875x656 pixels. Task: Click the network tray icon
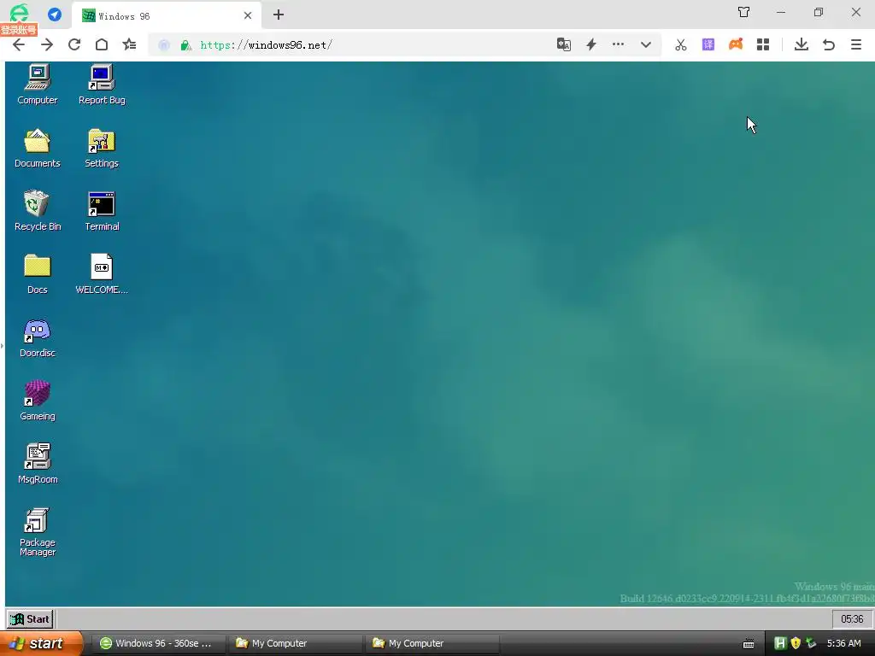(x=812, y=643)
